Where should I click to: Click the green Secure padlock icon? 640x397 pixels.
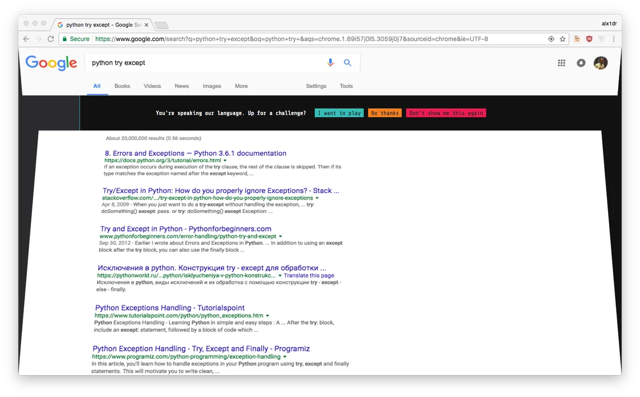(x=65, y=39)
